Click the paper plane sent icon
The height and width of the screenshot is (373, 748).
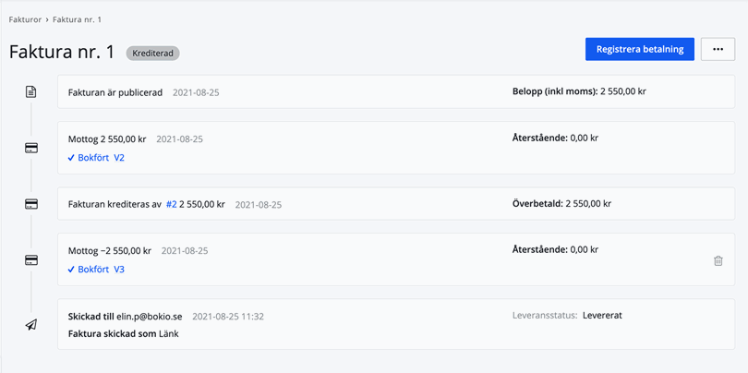[x=31, y=324]
